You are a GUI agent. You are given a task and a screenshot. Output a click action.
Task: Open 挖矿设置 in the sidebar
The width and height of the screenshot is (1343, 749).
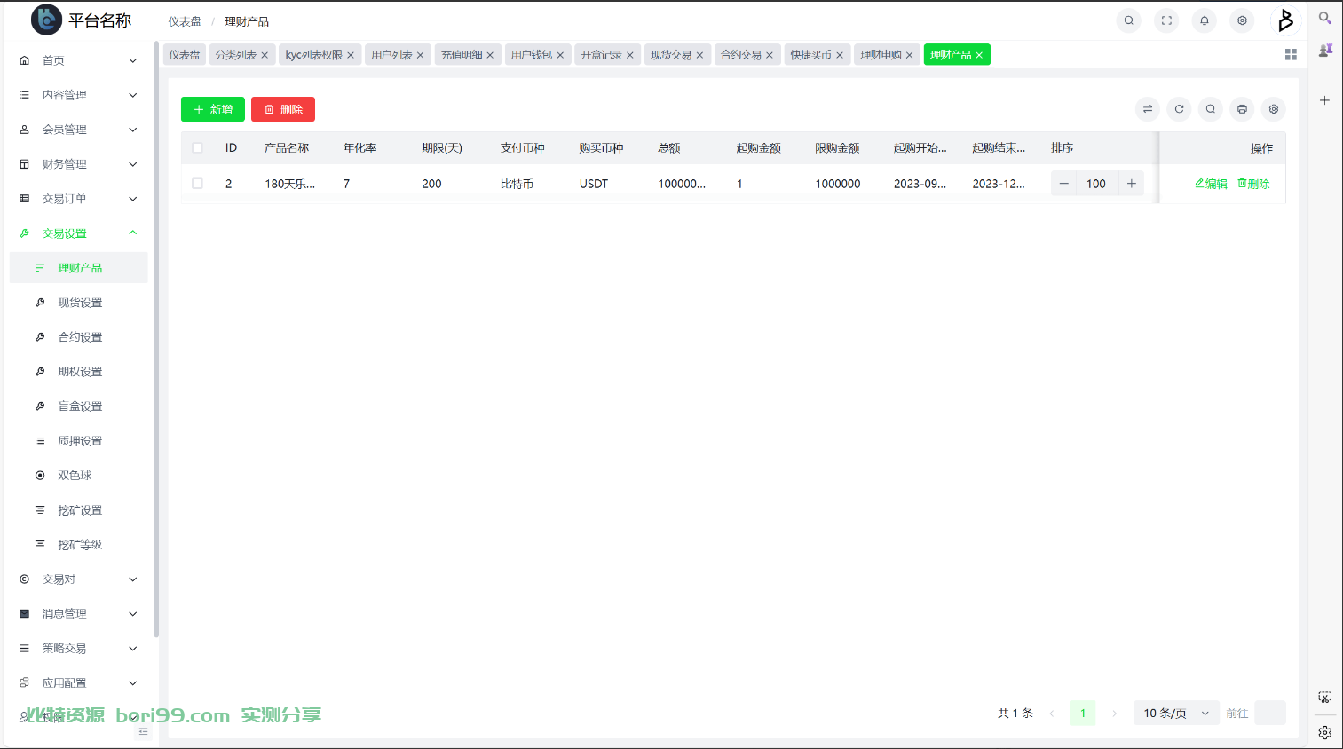pos(79,510)
